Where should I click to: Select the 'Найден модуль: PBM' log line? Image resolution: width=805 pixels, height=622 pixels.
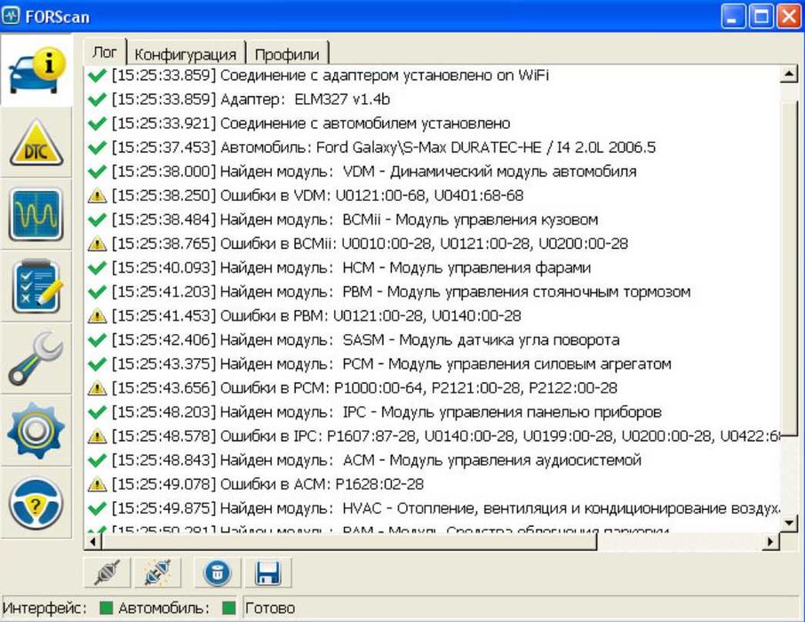point(389,291)
